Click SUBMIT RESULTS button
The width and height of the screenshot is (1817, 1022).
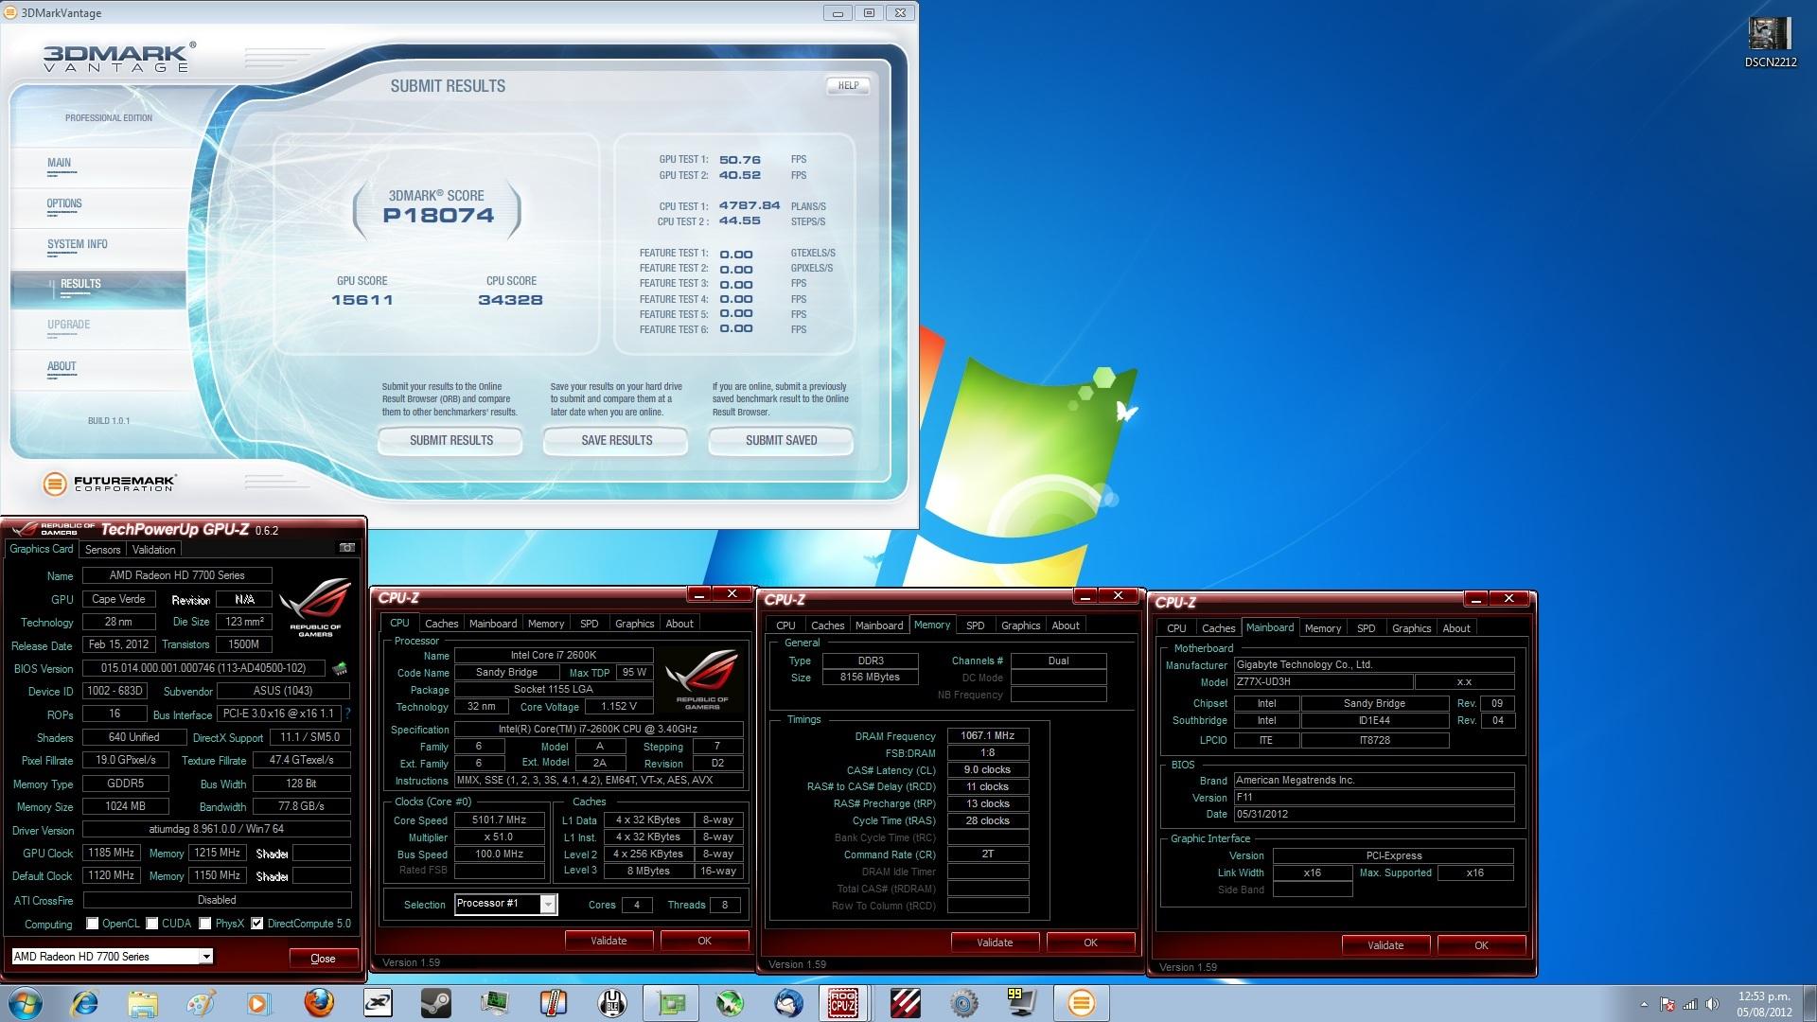(x=450, y=441)
